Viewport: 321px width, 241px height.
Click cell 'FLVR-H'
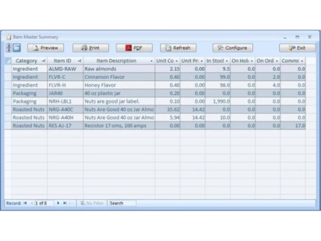pos(65,85)
